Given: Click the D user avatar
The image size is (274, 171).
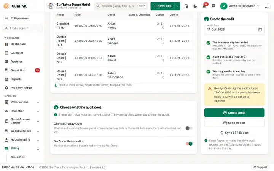Looking at the screenshot, I should [223, 6].
